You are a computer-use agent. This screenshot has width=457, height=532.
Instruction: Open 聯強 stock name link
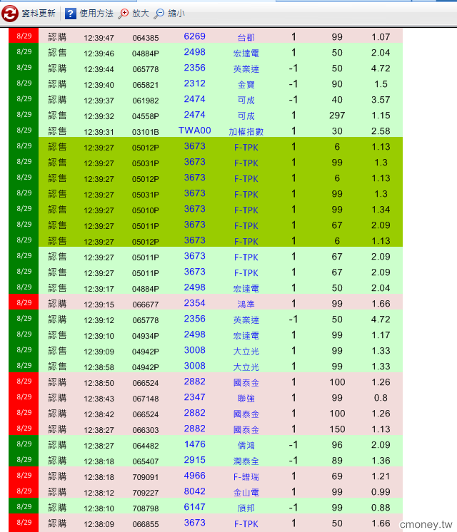coord(246,399)
